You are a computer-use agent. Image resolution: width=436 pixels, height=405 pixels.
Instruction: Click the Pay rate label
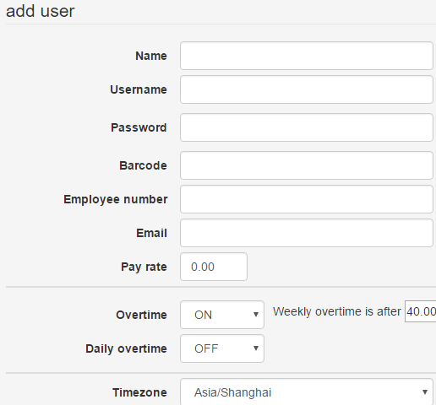[x=144, y=267]
